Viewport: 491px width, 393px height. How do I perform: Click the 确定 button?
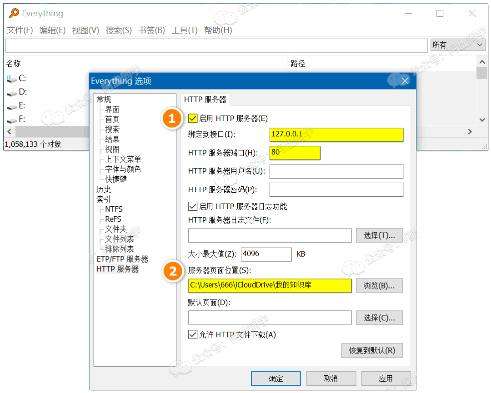click(276, 378)
